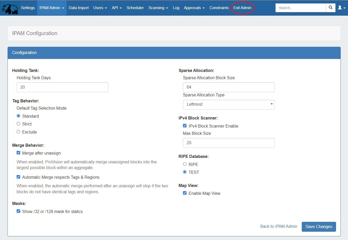Open the Sparse Allocation Type dropdown
The width and height of the screenshot is (348, 240).
229,104
